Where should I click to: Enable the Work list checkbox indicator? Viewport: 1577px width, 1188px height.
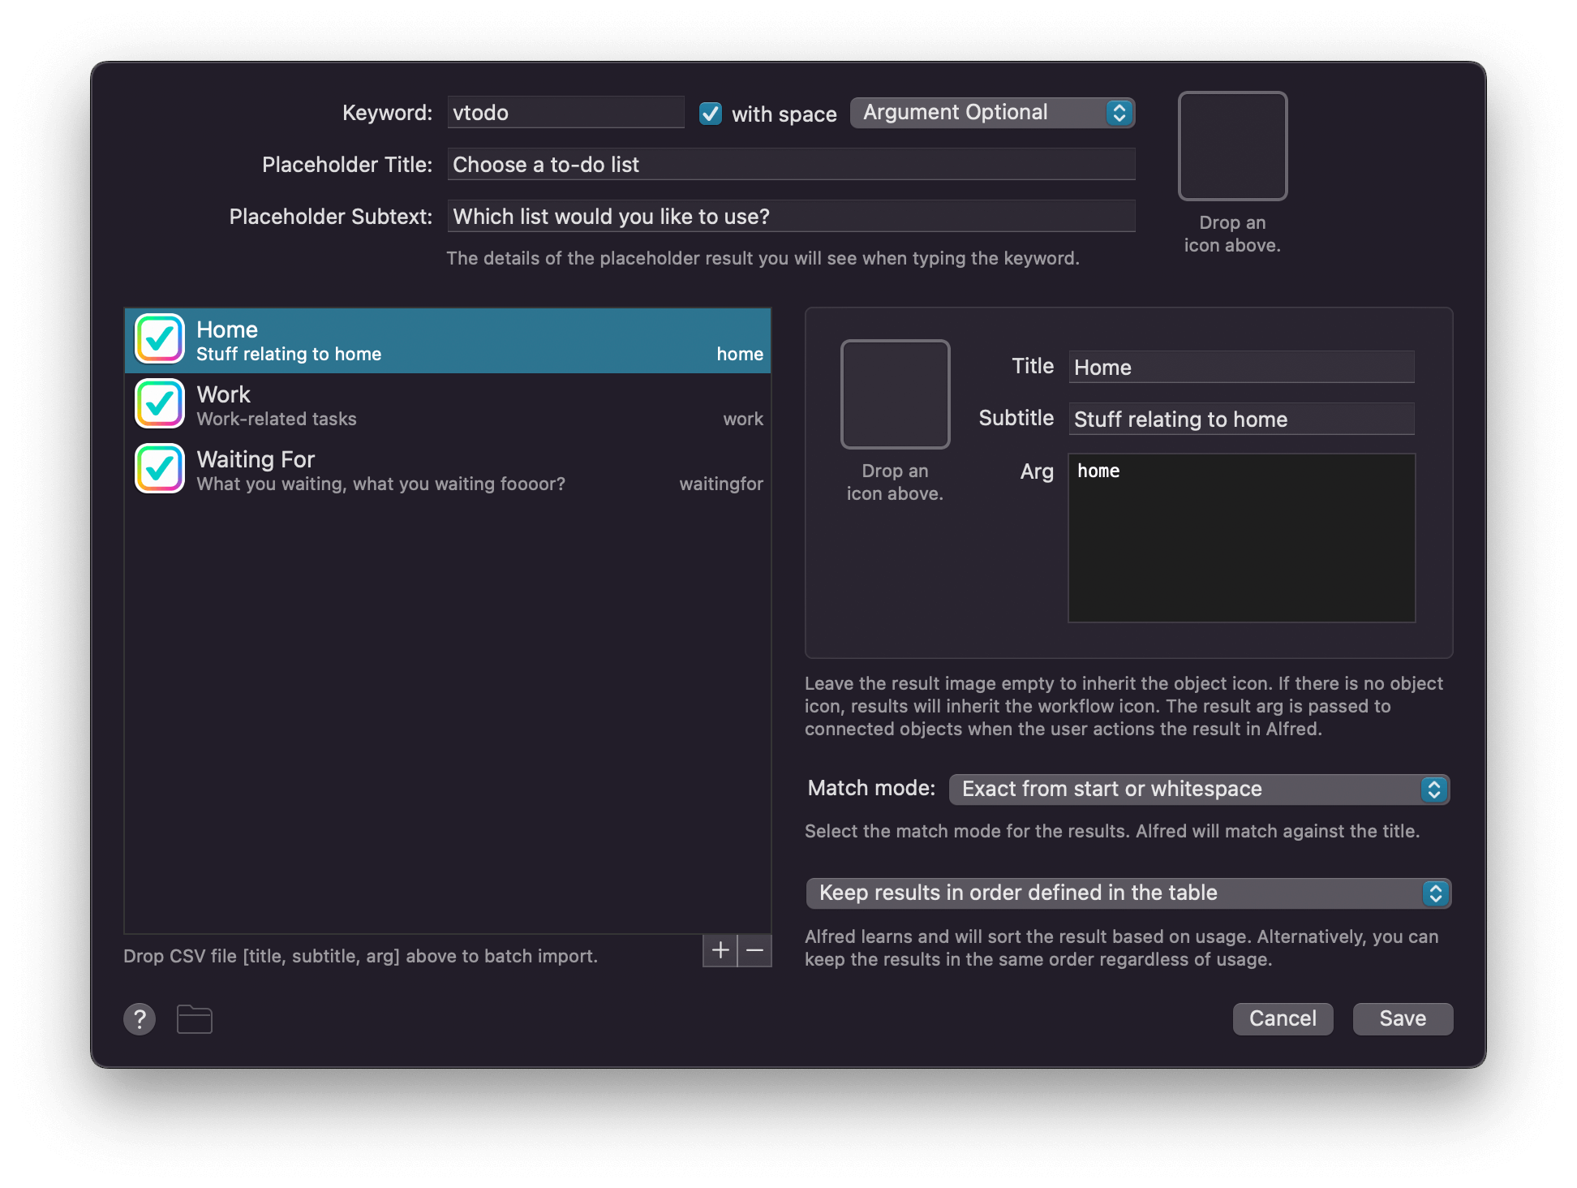[161, 406]
